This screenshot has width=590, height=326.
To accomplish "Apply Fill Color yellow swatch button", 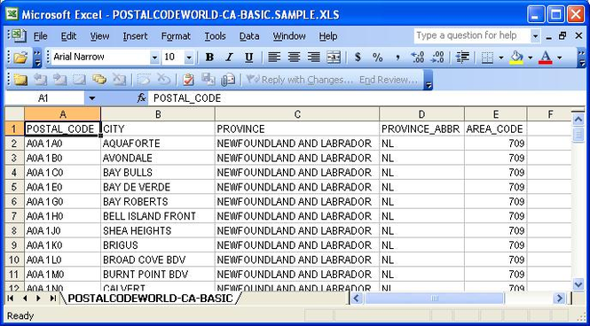I will tap(517, 57).
